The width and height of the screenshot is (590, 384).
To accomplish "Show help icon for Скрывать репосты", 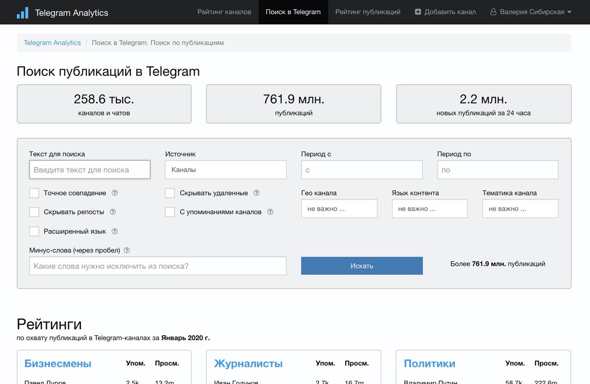I will pyautogui.click(x=113, y=212).
